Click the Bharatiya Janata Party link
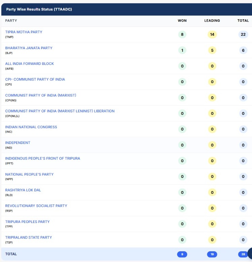 coord(29,48)
